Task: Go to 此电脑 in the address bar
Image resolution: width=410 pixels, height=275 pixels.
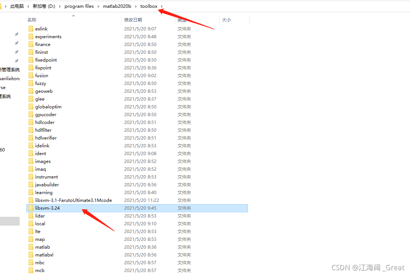Action: pyautogui.click(x=17, y=6)
